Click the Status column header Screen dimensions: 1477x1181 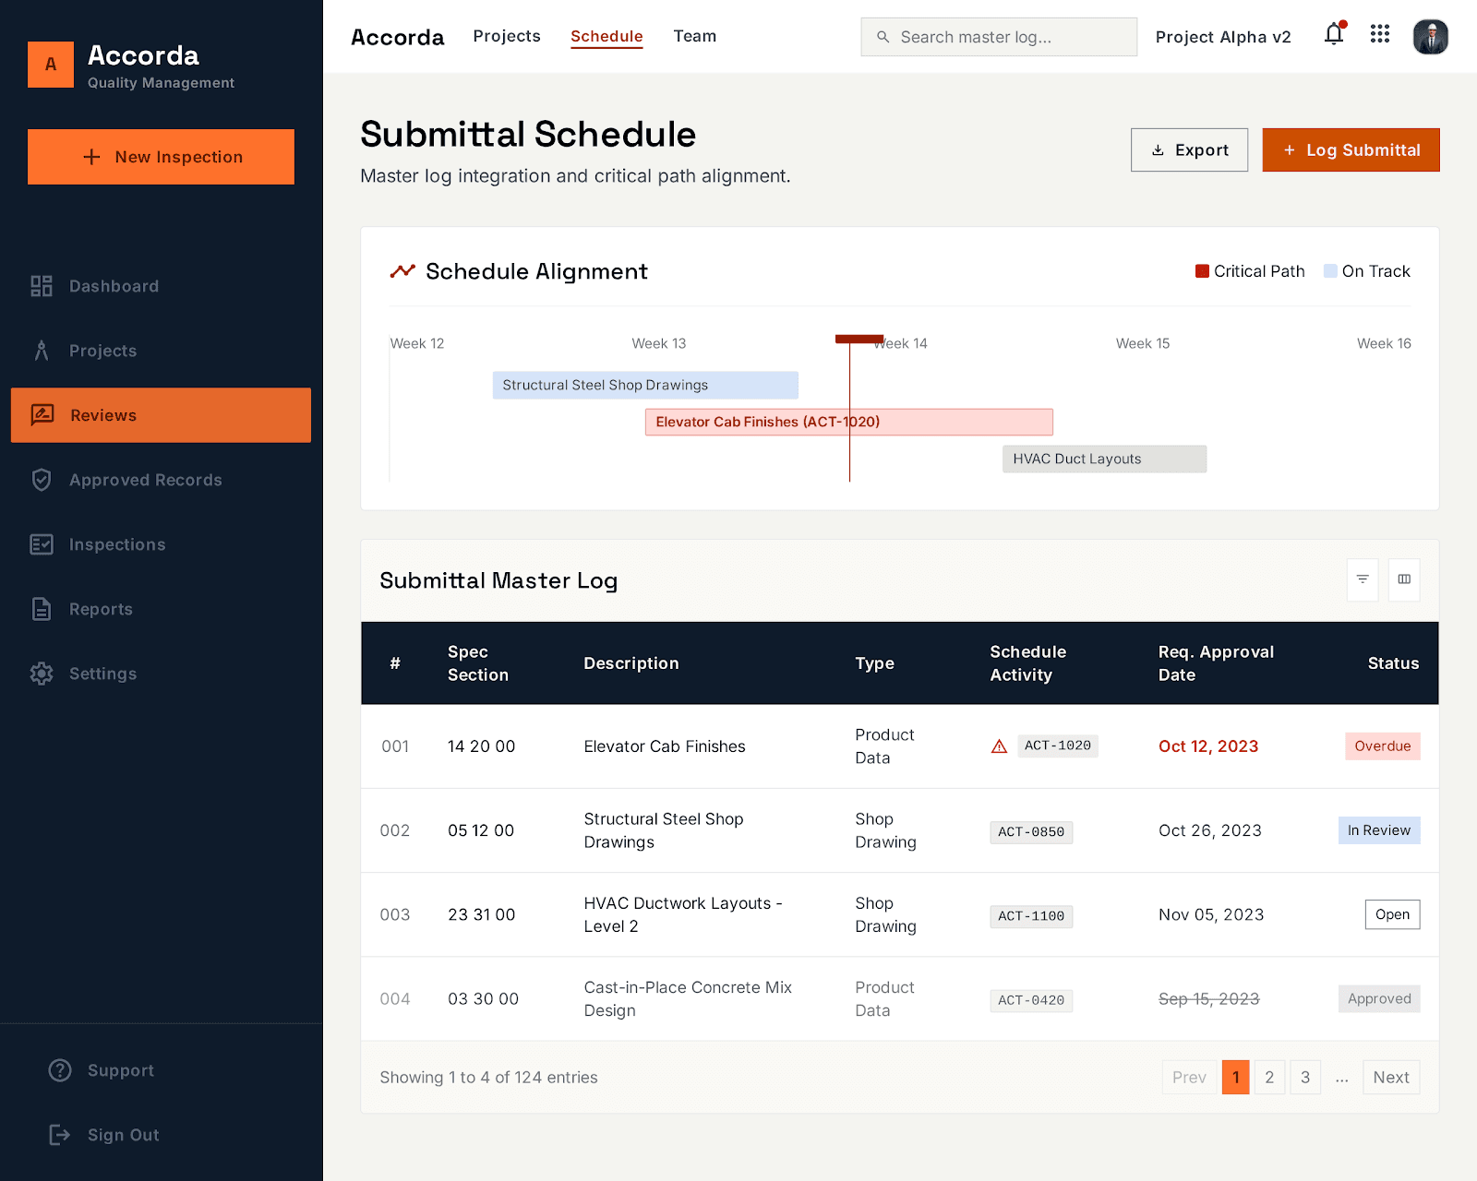tap(1393, 663)
